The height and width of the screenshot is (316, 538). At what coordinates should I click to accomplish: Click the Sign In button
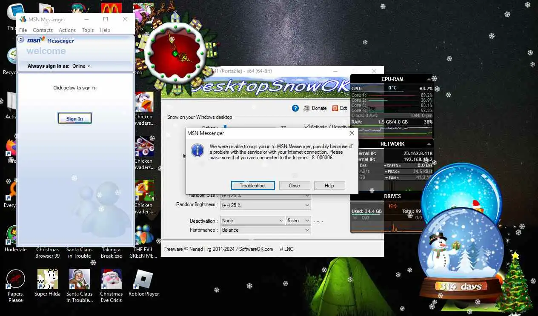pos(74,119)
